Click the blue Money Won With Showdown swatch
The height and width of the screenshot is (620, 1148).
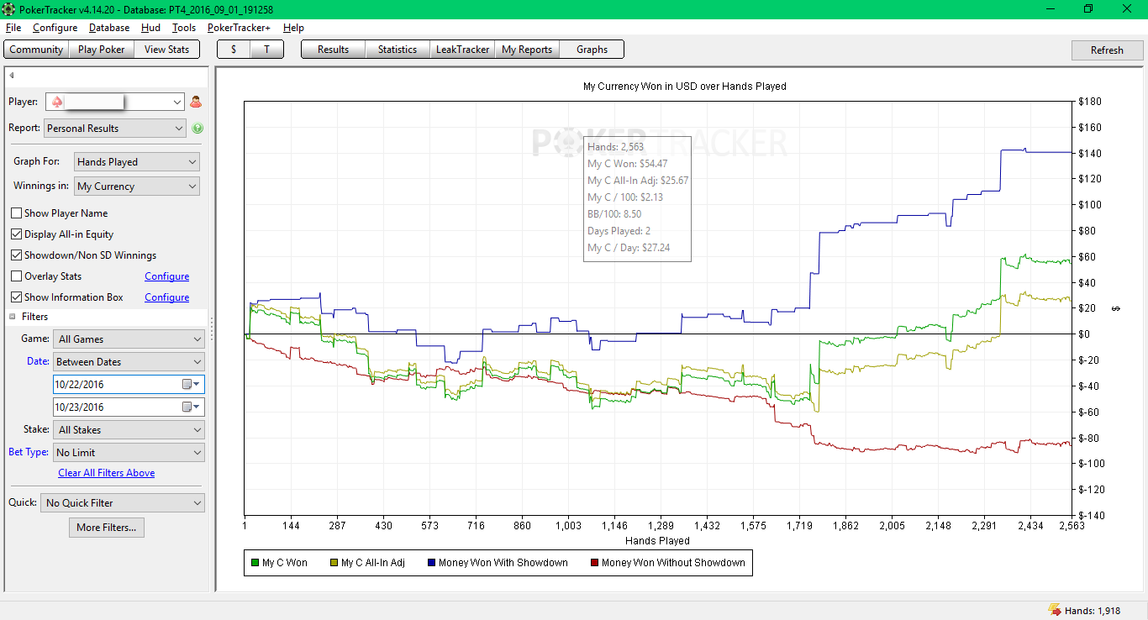tap(431, 563)
